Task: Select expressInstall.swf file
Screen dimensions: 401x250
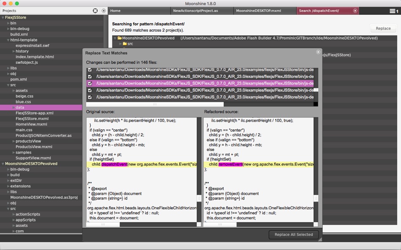Action: pyautogui.click(x=32, y=45)
